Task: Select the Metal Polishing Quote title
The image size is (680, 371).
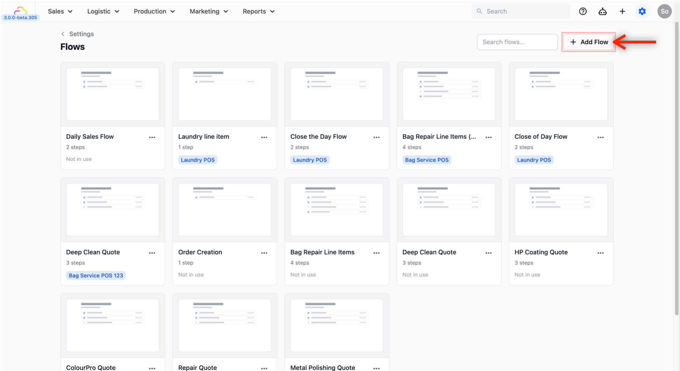Action: 323,367
